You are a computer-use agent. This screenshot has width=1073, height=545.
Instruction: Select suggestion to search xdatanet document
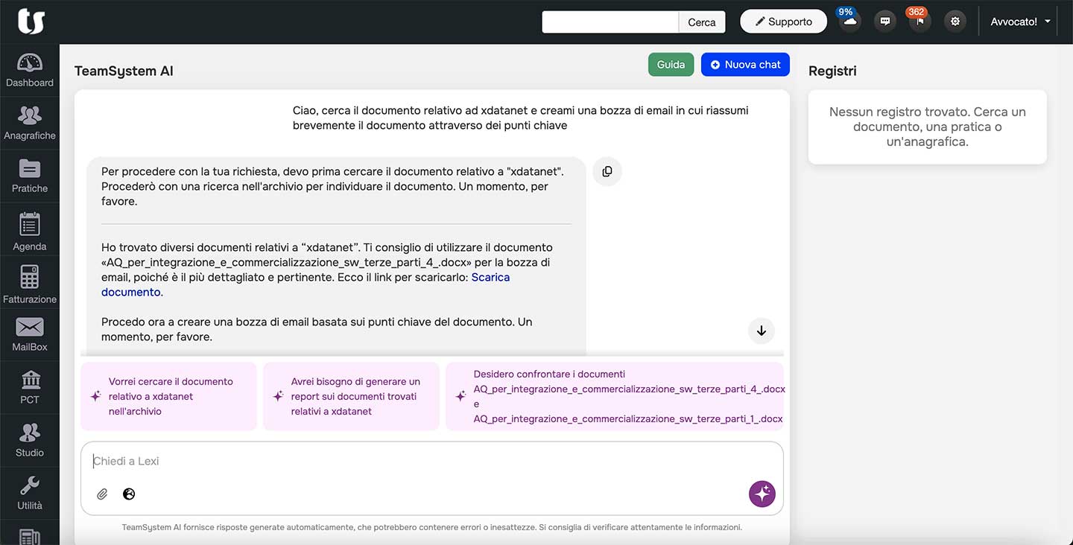tap(168, 396)
